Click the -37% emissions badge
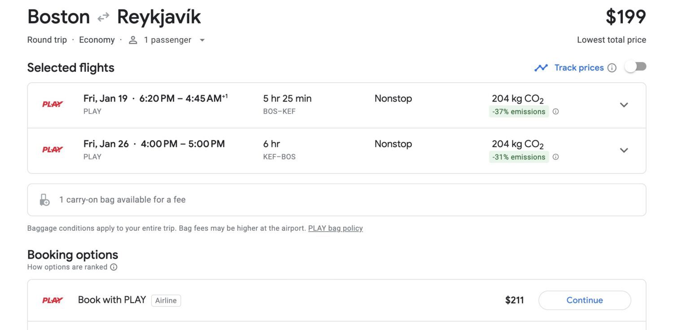 (519, 112)
